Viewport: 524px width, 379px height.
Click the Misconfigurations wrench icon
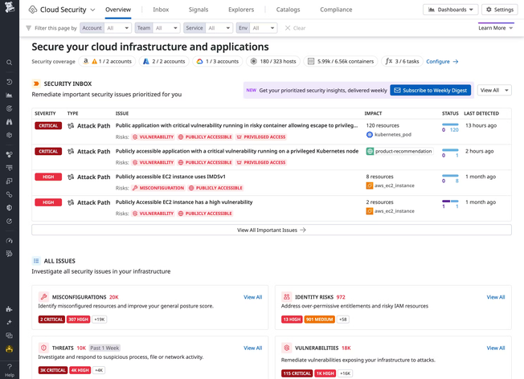tap(44, 297)
